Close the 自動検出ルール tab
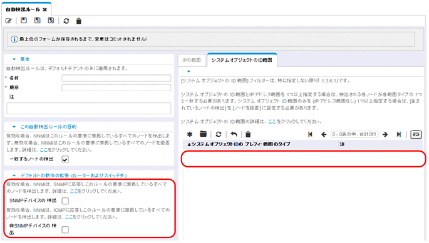 pos(45,9)
